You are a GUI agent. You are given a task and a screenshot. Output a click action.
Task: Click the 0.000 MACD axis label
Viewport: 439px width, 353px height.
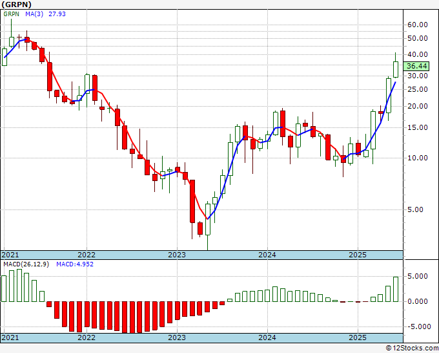[x=418, y=301]
